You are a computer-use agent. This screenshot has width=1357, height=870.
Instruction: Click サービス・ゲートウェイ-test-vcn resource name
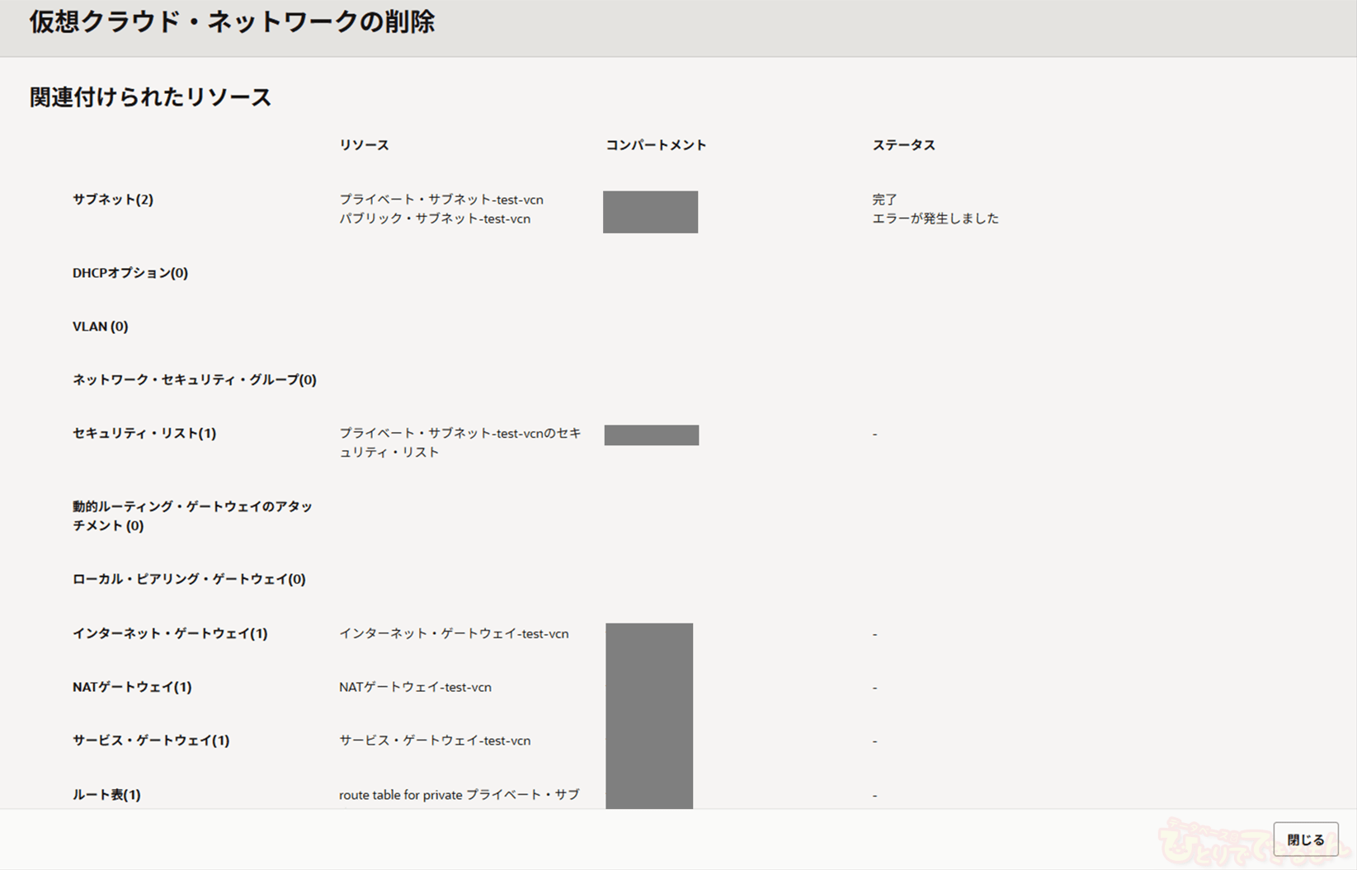(x=434, y=741)
